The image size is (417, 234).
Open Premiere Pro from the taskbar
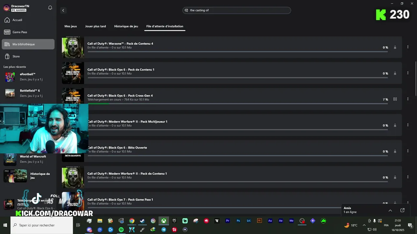[x=228, y=221]
